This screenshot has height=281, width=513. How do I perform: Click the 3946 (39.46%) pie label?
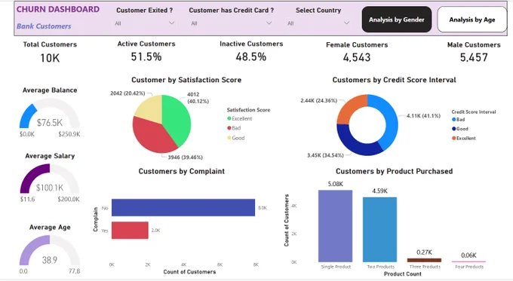point(185,157)
